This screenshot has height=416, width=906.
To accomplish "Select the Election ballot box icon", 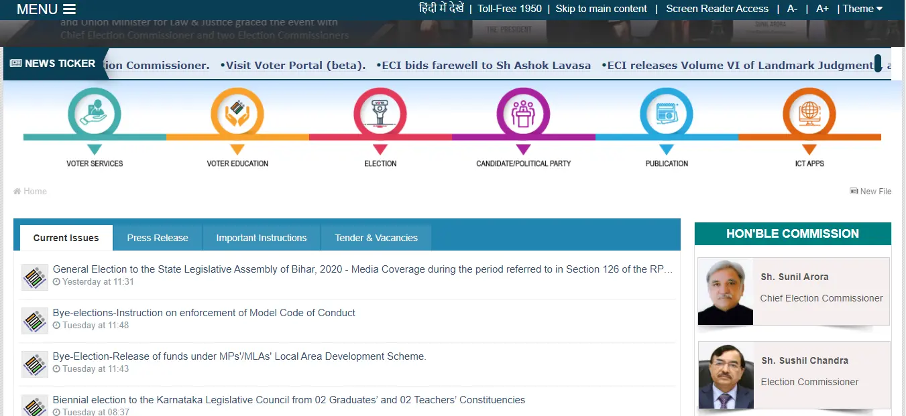I will coord(380,115).
